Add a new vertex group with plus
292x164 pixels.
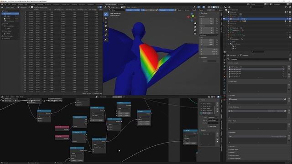coord(289,67)
